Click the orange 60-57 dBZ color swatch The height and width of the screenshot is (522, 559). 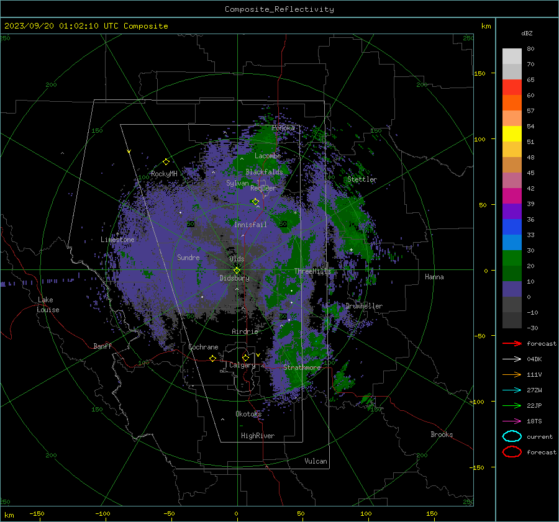512,103
